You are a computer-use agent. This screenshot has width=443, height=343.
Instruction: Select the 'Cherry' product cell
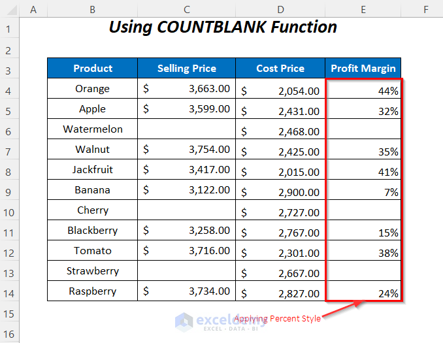[92, 210]
